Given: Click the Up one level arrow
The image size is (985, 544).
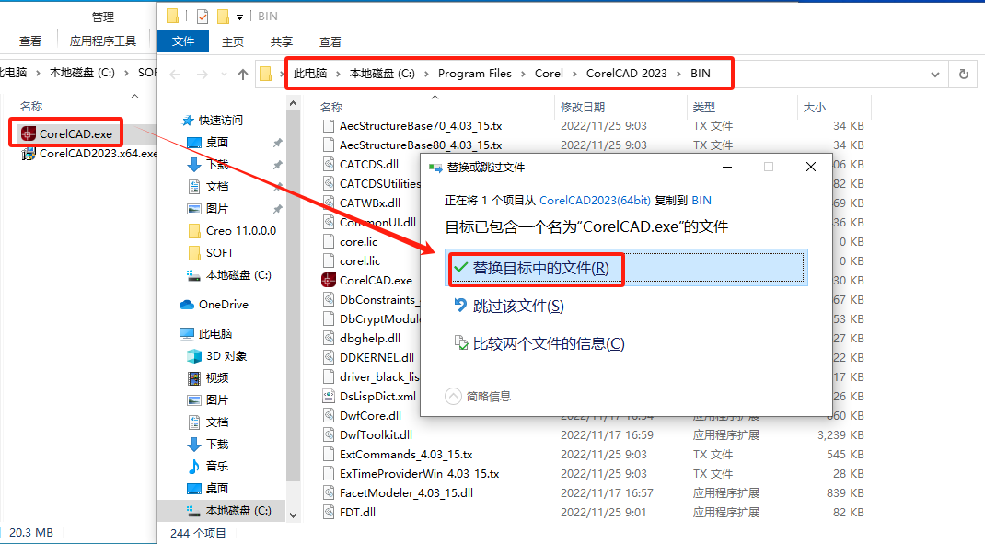Looking at the screenshot, I should (243, 75).
